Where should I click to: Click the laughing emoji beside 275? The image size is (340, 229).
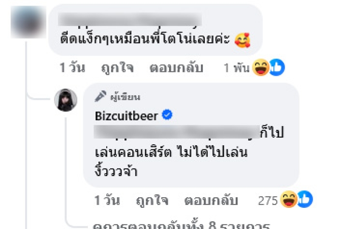[x=289, y=199]
